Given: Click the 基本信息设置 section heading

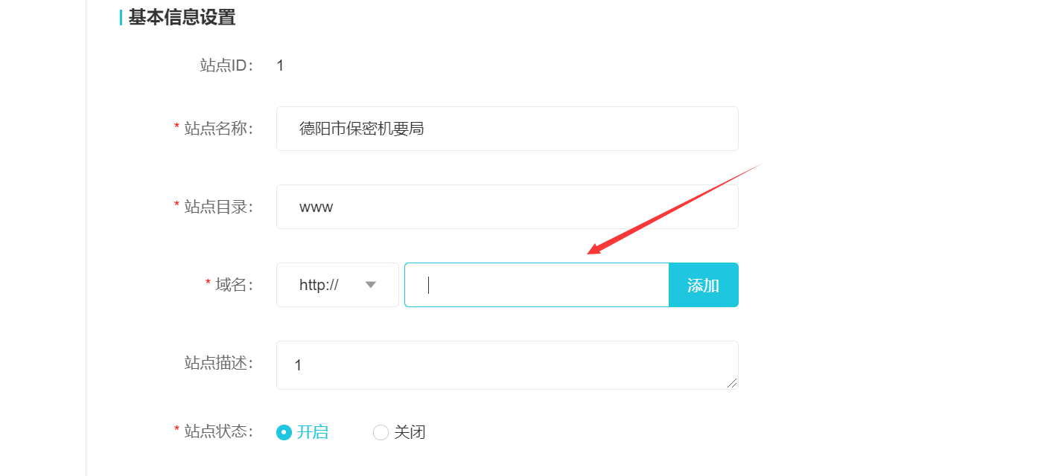Looking at the screenshot, I should tap(182, 17).
